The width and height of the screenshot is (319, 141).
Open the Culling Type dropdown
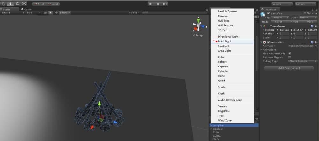pyautogui.click(x=303, y=61)
